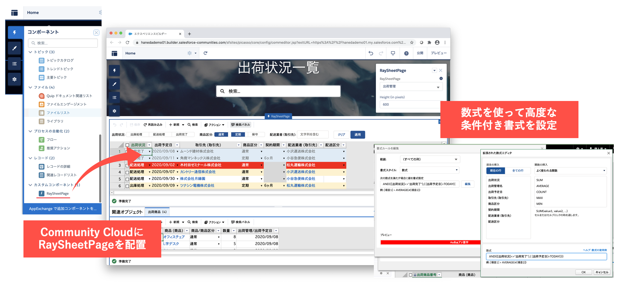Screen dimensions: 623x297
Task: Click components panel vertical scrollbar
Action: coord(100,168)
